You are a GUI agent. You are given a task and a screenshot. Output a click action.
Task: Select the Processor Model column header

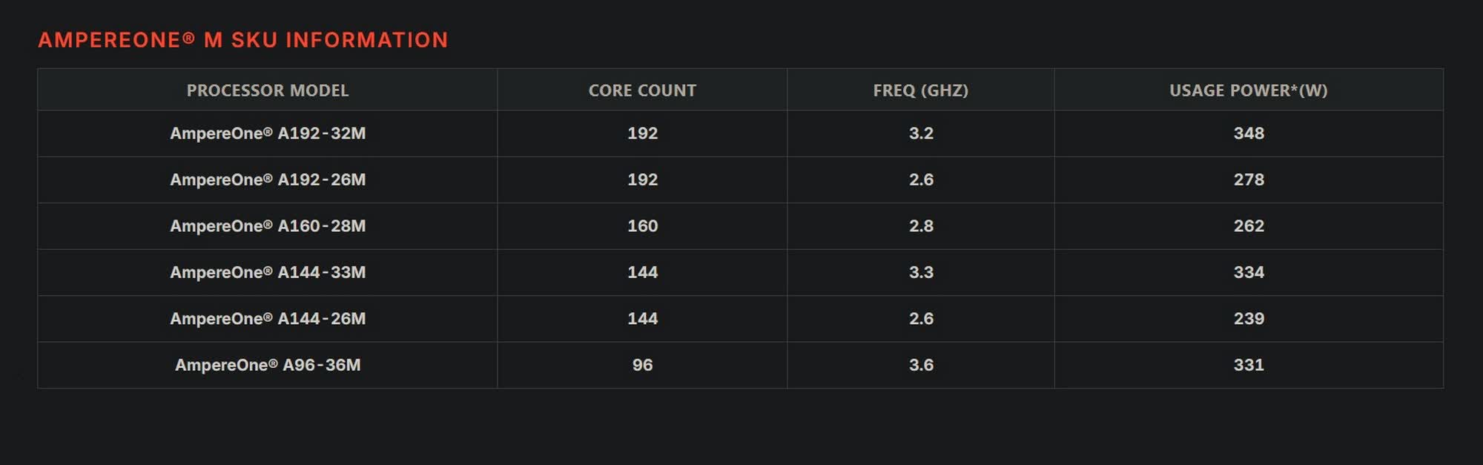[268, 90]
